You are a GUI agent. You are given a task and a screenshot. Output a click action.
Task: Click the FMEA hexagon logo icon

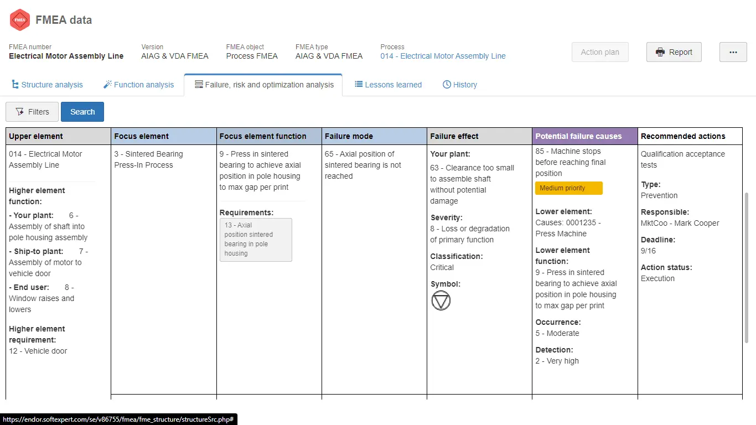point(20,20)
